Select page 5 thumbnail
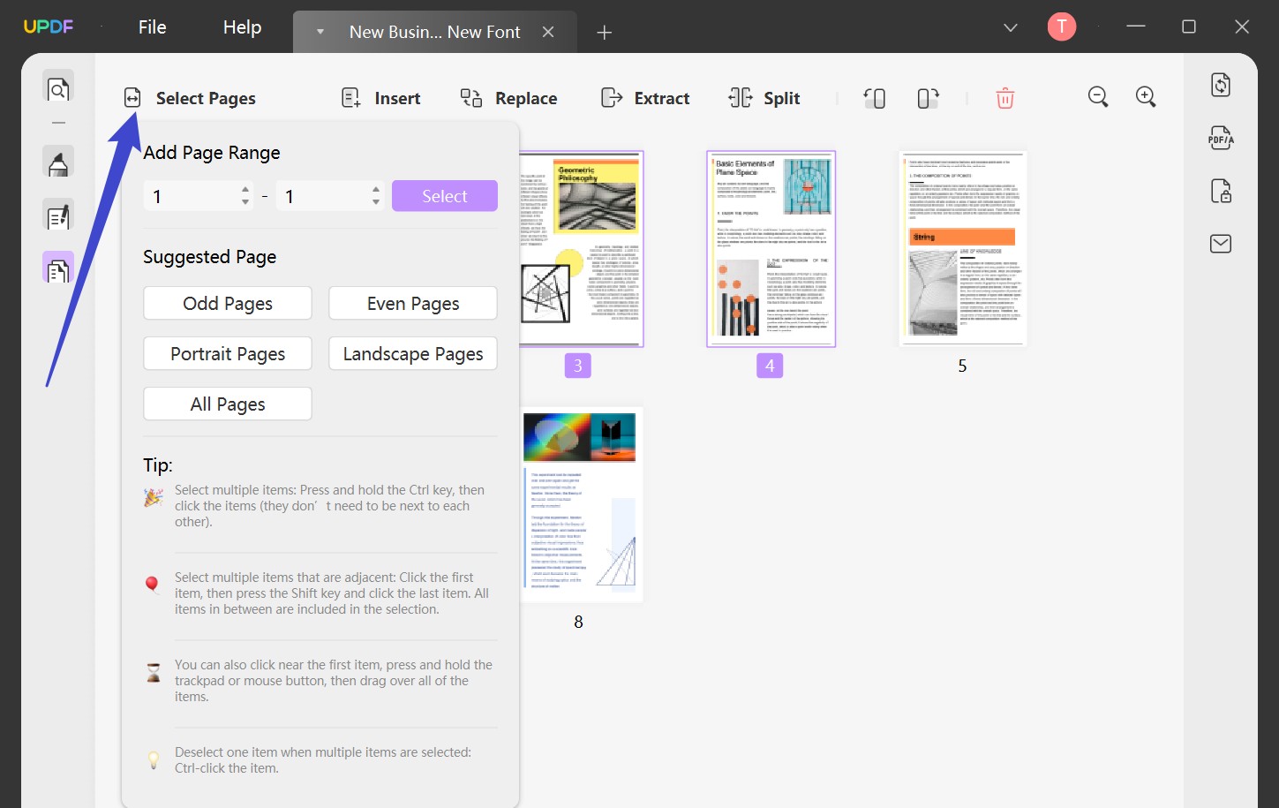The width and height of the screenshot is (1279, 808). 963,249
